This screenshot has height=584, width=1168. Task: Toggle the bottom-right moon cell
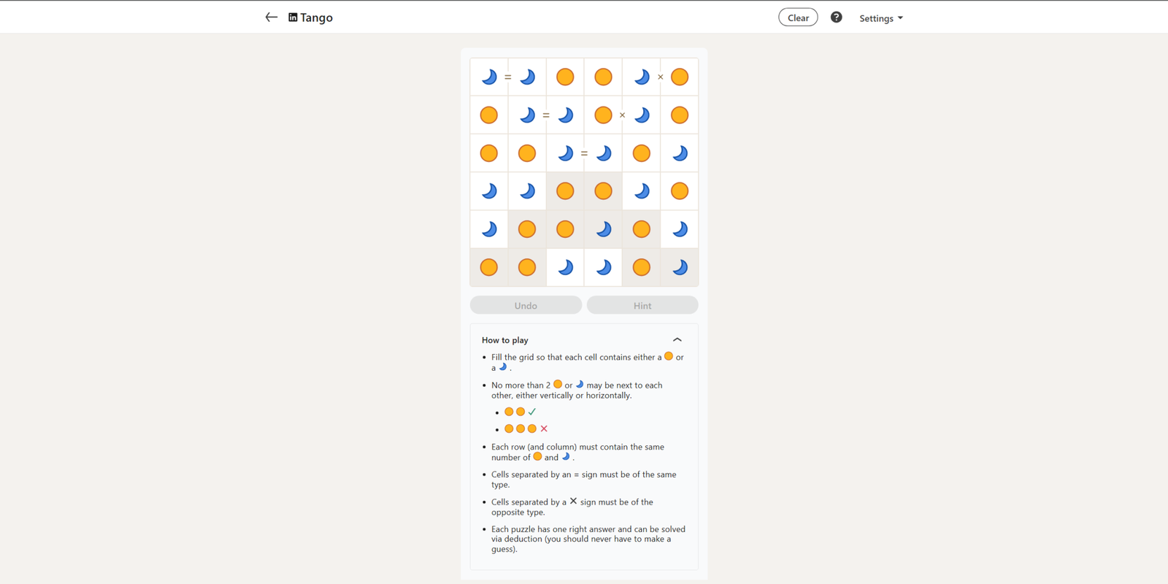point(680,267)
